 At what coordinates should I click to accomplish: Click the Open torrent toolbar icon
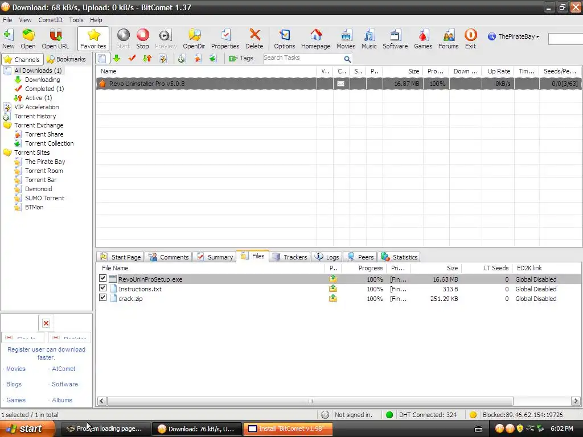point(28,39)
